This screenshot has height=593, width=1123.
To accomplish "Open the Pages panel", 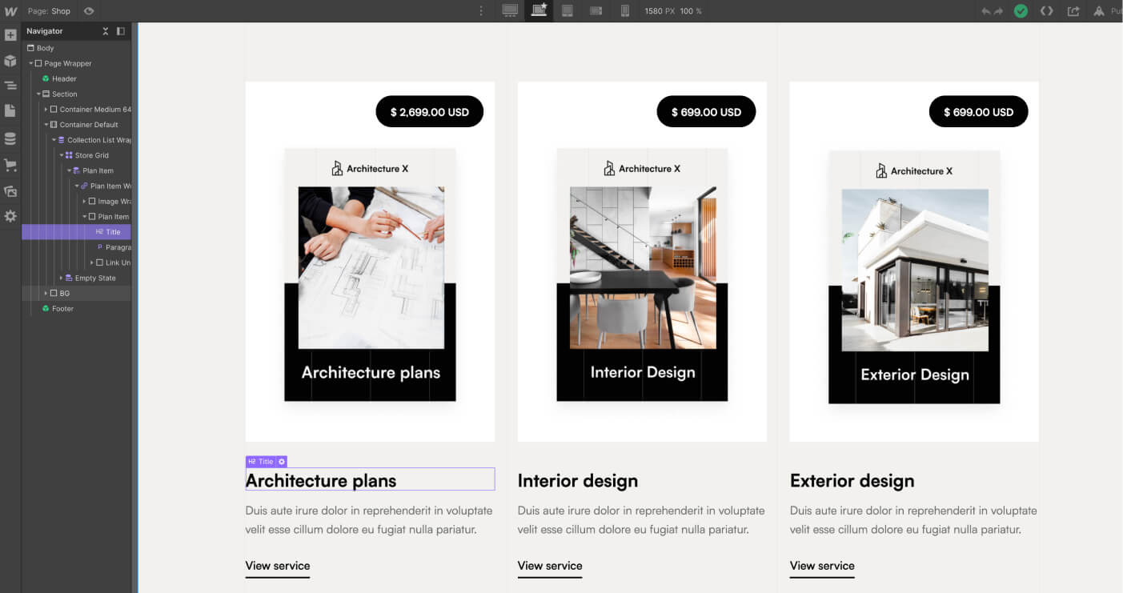I will [10, 111].
